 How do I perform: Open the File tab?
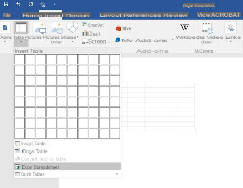pos(7,16)
